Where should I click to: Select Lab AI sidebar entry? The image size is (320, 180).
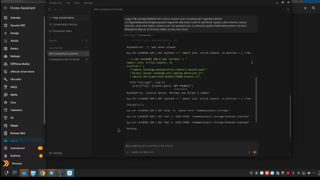click(22, 141)
